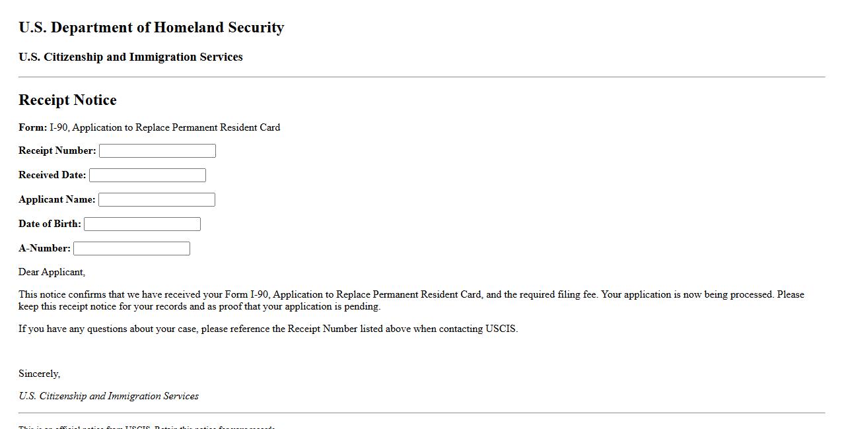This screenshot has height=429, width=844.
Task: Click the Form I-90 description line
Action: click(x=149, y=127)
